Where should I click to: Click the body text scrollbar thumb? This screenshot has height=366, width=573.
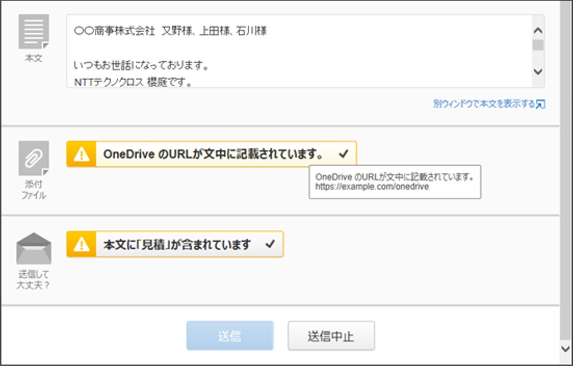[538, 45]
